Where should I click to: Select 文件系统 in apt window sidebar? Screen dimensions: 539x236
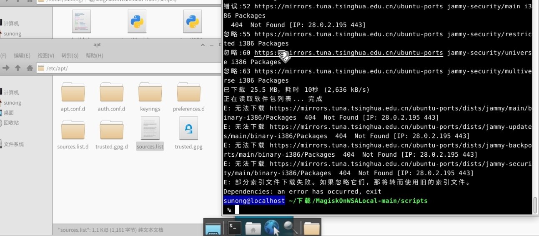pyautogui.click(x=14, y=144)
